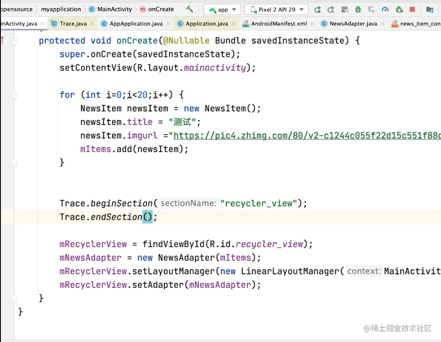Image resolution: width=441 pixels, height=342 pixels.
Task: Place cursor on super.onCreate line
Action: [x=150, y=54]
